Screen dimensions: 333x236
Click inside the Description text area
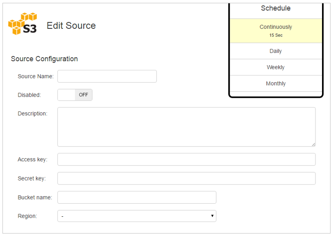[187, 127]
